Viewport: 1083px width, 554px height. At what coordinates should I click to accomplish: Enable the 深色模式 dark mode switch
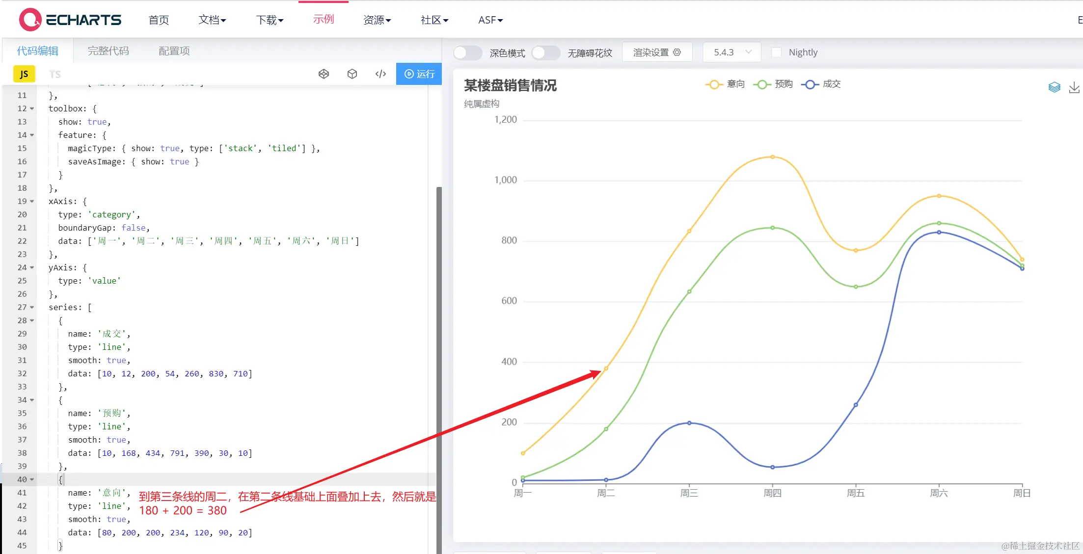tap(467, 53)
